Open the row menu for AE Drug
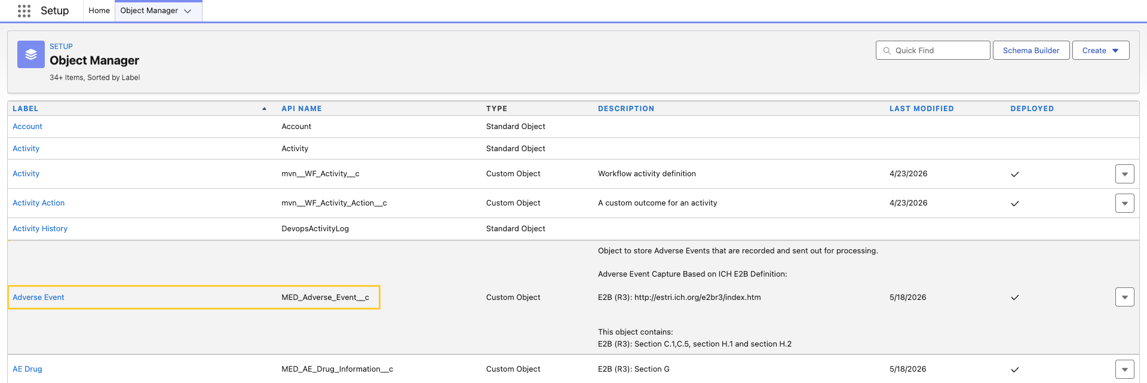1147x383 pixels. pyautogui.click(x=1124, y=369)
